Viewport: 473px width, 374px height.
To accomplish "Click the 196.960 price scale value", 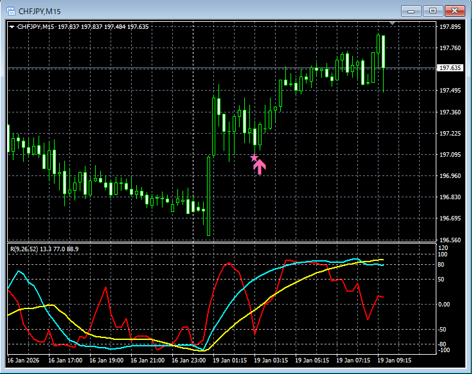I will click(x=450, y=176).
